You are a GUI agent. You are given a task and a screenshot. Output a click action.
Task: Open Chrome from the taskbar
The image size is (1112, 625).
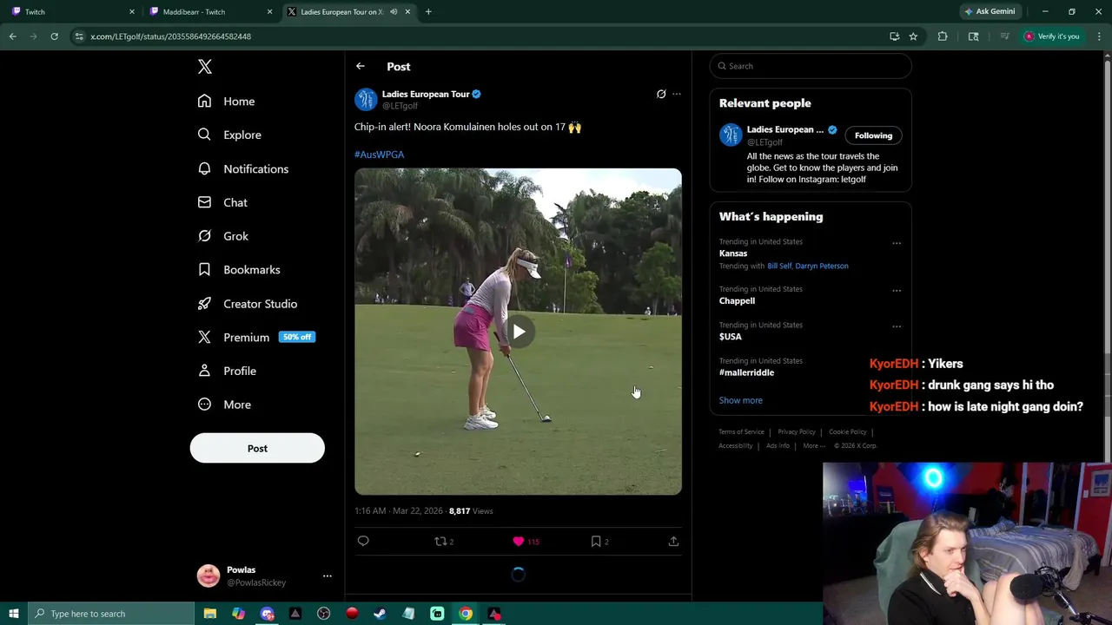tap(466, 614)
